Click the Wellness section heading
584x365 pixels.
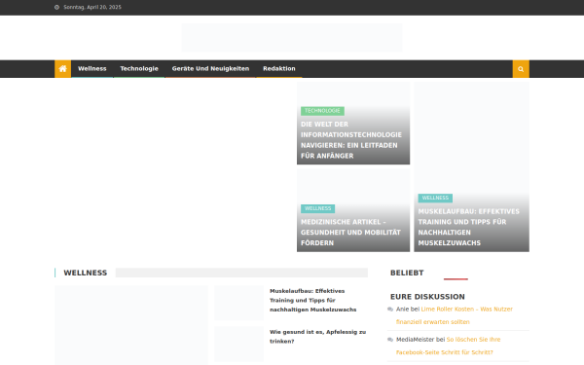pos(86,273)
